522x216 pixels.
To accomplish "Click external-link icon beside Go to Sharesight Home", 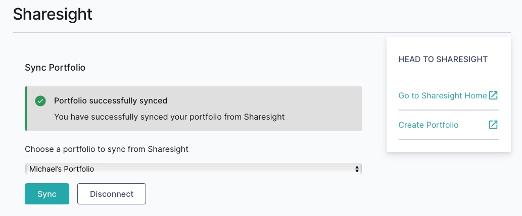I will (493, 95).
